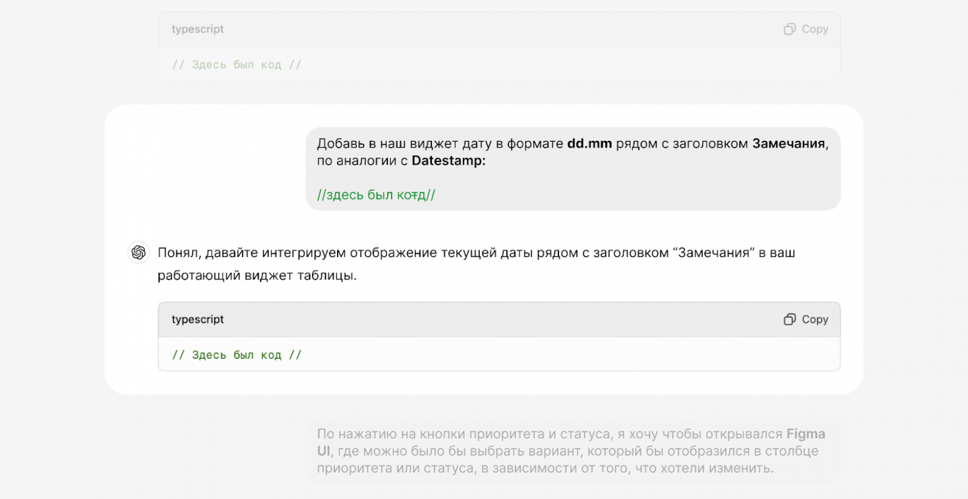Click the bold word "Замечания" in the user message

[789, 144]
